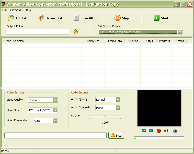Screen dimensions: 194x154
Task: Click the Duration column header
Action: click(x=133, y=41)
